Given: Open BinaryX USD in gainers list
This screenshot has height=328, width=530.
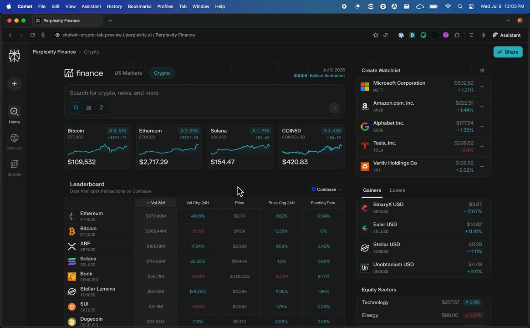Looking at the screenshot, I should [x=423, y=208].
